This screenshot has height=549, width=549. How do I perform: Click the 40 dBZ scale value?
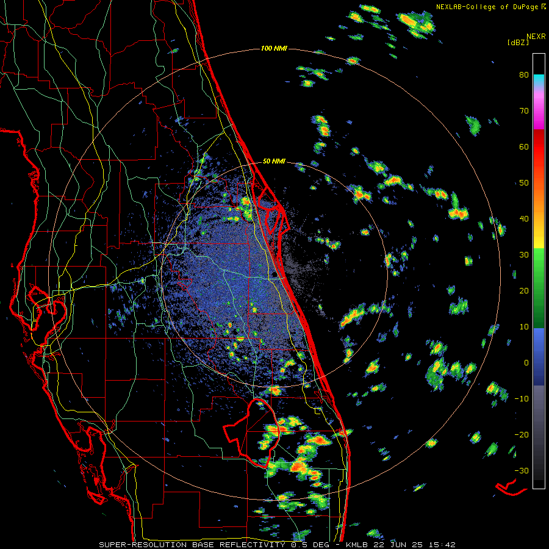point(524,219)
